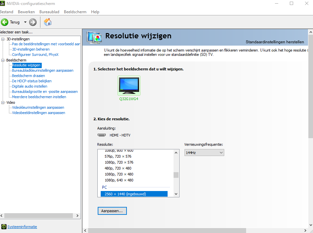This screenshot has width=313, height=233.
Task: Click task tree scroll right arrow
Action: coord(78,216)
